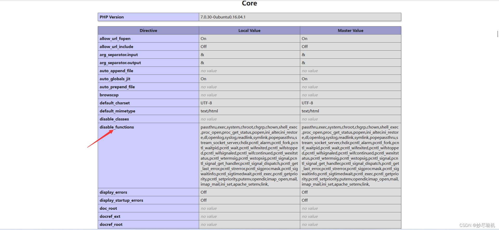Select the docref_ext directive
The width and height of the screenshot is (499, 230).
coord(110,216)
